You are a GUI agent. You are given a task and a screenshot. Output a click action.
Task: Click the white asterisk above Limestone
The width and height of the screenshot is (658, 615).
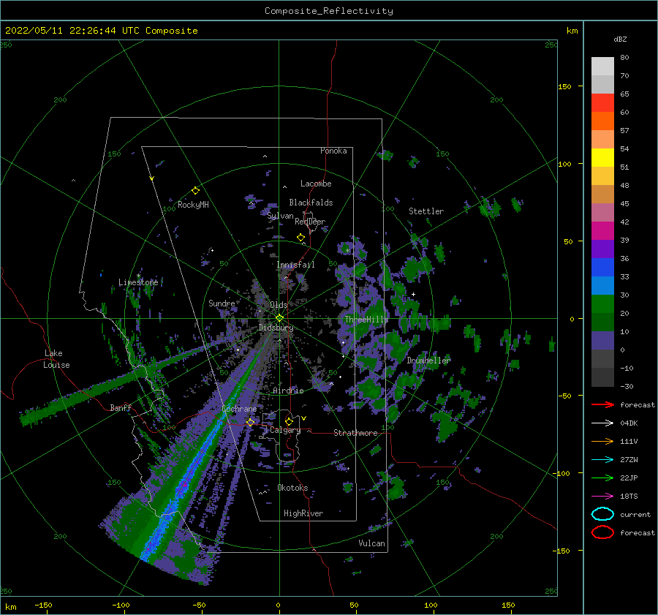click(x=138, y=276)
